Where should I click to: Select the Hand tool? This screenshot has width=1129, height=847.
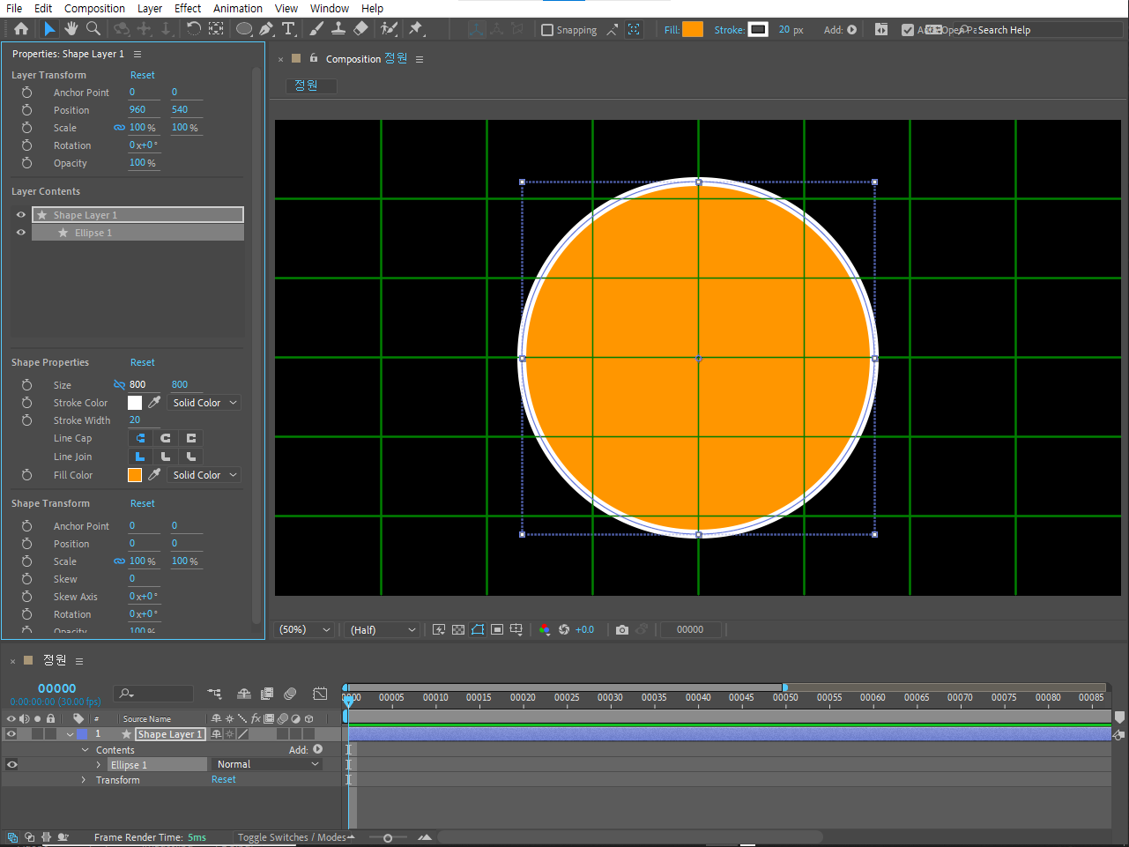[x=71, y=29]
